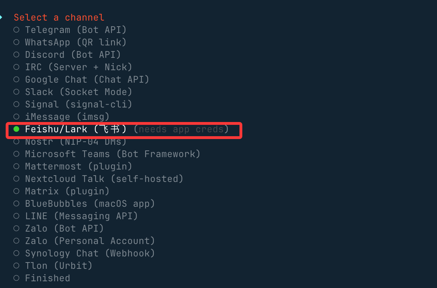
Task: Choose BlueBubbles (macOS app) channel
Action: pyautogui.click(x=16, y=204)
